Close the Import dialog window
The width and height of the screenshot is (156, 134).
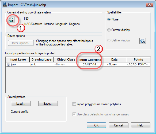point(149,5)
